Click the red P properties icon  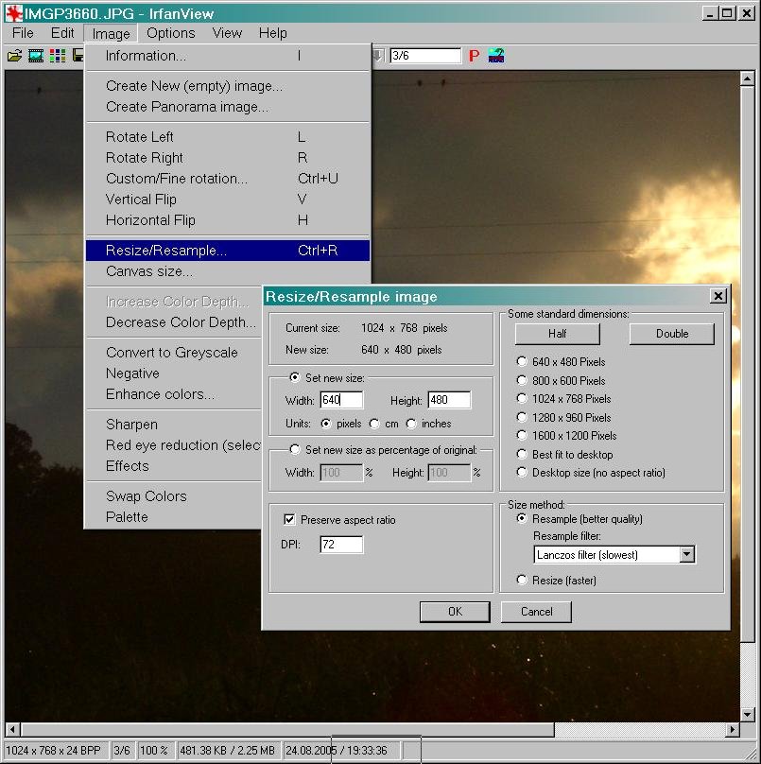click(474, 56)
